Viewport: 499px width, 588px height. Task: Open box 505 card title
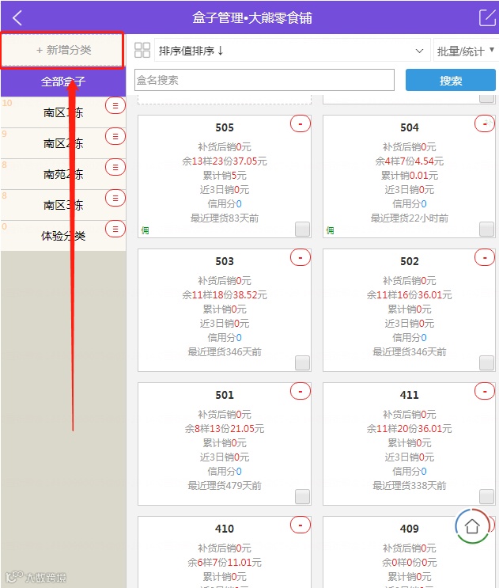[225, 127]
